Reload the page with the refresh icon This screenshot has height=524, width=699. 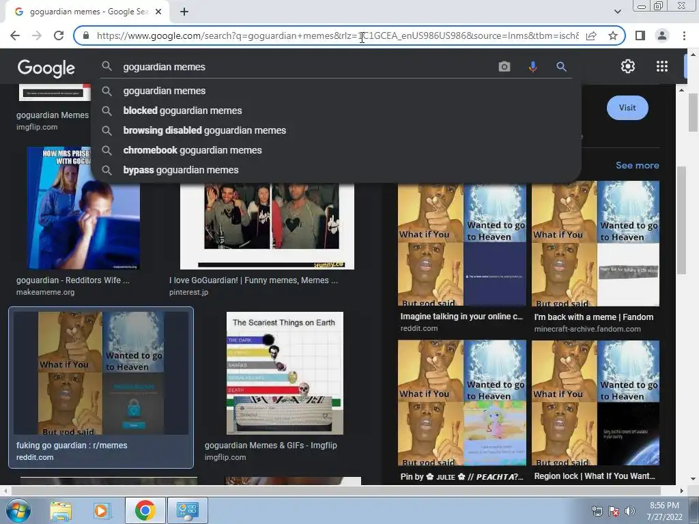pyautogui.click(x=59, y=35)
